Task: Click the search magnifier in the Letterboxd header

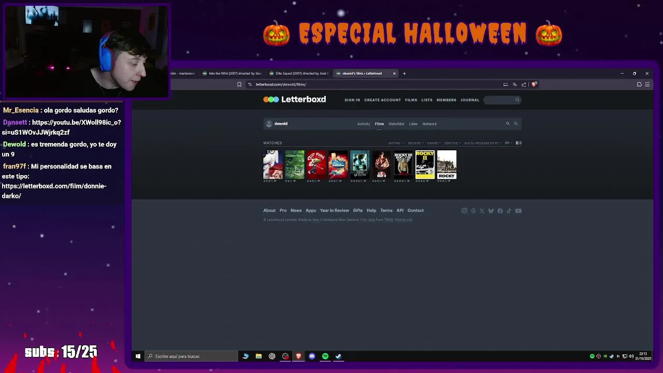Action: coord(517,100)
